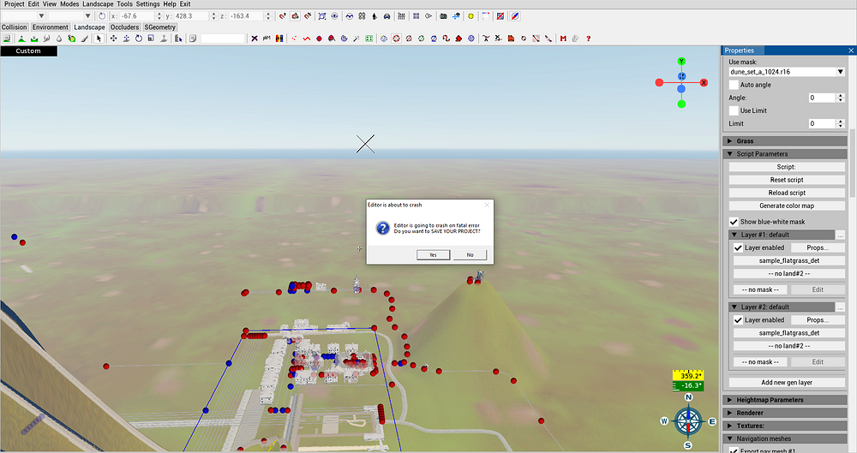Select the raise-hill green landscape brush icon
Viewport: 857px width, 453px height.
[x=21, y=39]
